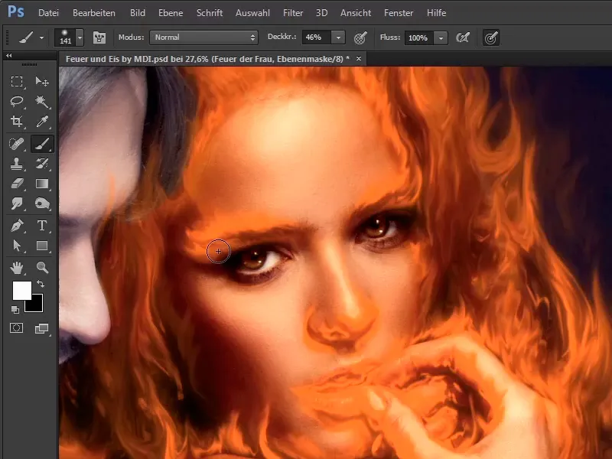Open the Modus blend mode dropdown
The width and height of the screenshot is (612, 459).
203,37
